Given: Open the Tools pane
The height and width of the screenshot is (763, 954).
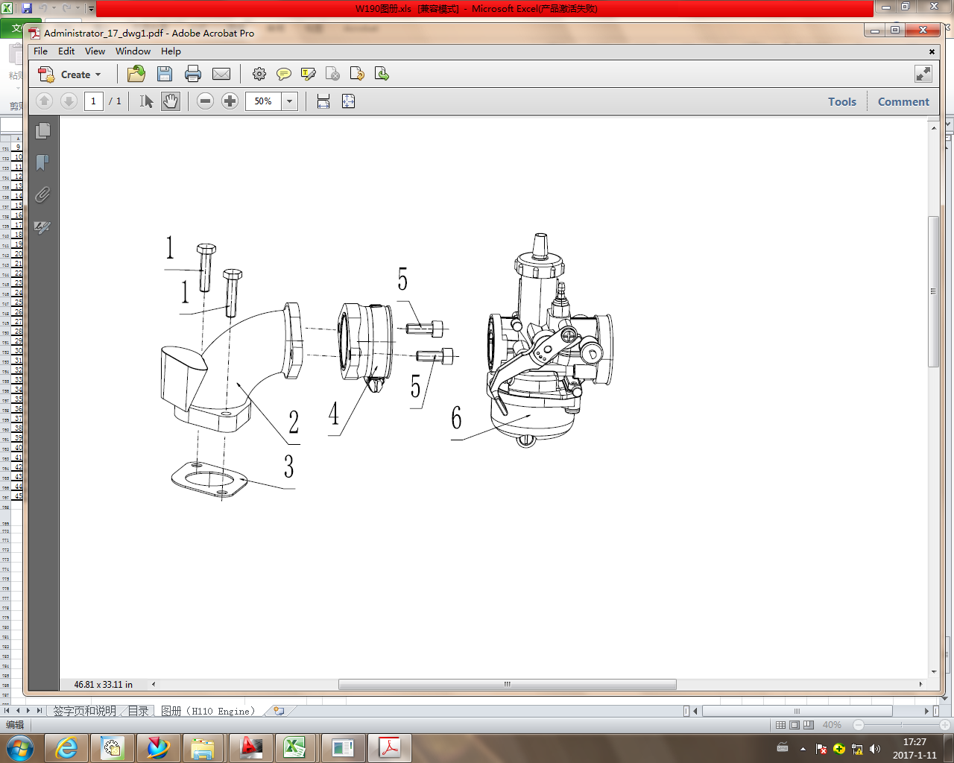Looking at the screenshot, I should click(841, 101).
